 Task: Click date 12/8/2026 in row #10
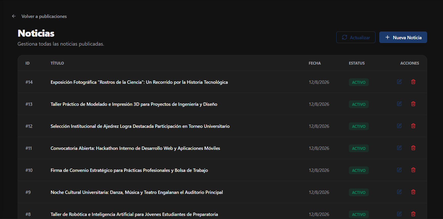319,170
